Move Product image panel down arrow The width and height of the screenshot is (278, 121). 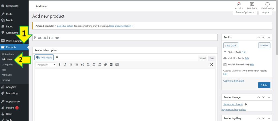click(263, 97)
